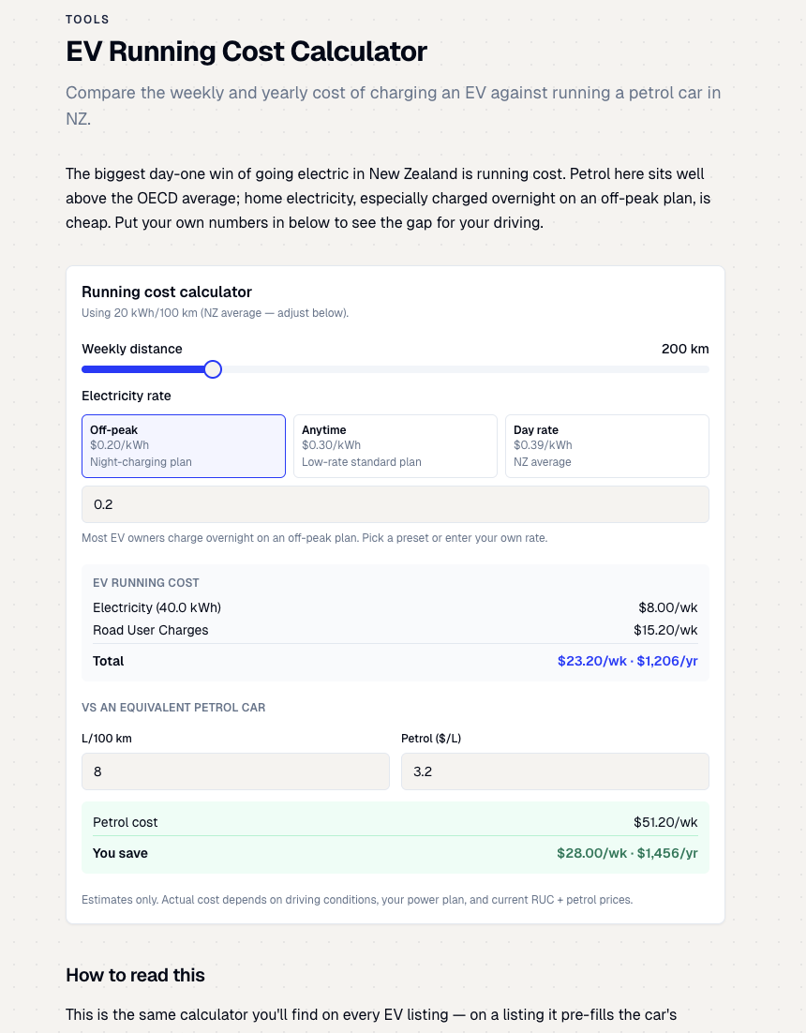Click the EV Running Cost Calculator heading
This screenshot has width=806, height=1033.
pyautogui.click(x=246, y=52)
